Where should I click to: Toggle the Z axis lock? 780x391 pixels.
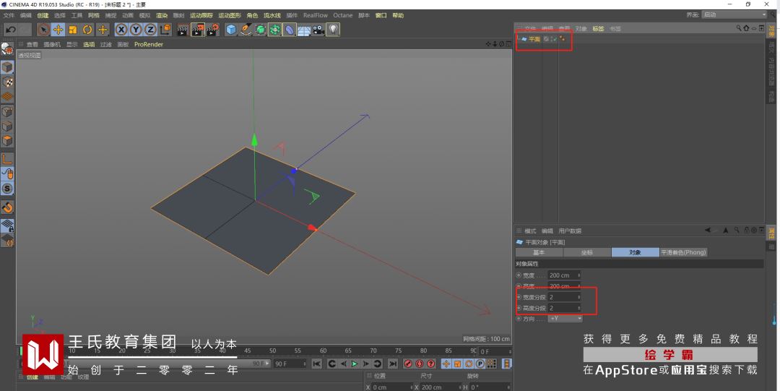coord(149,30)
